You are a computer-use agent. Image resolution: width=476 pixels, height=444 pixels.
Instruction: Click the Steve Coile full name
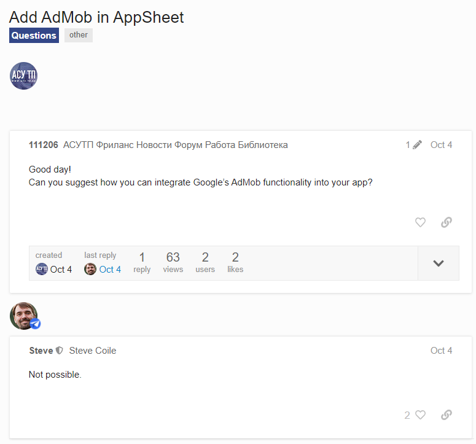[93, 351]
